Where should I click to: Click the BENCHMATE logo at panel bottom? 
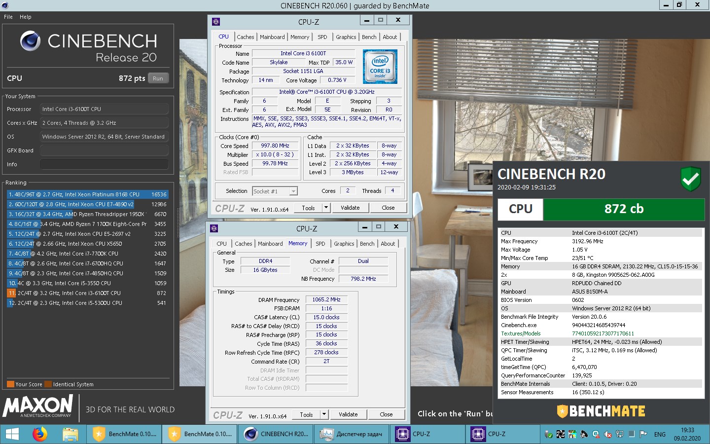pos(601,411)
